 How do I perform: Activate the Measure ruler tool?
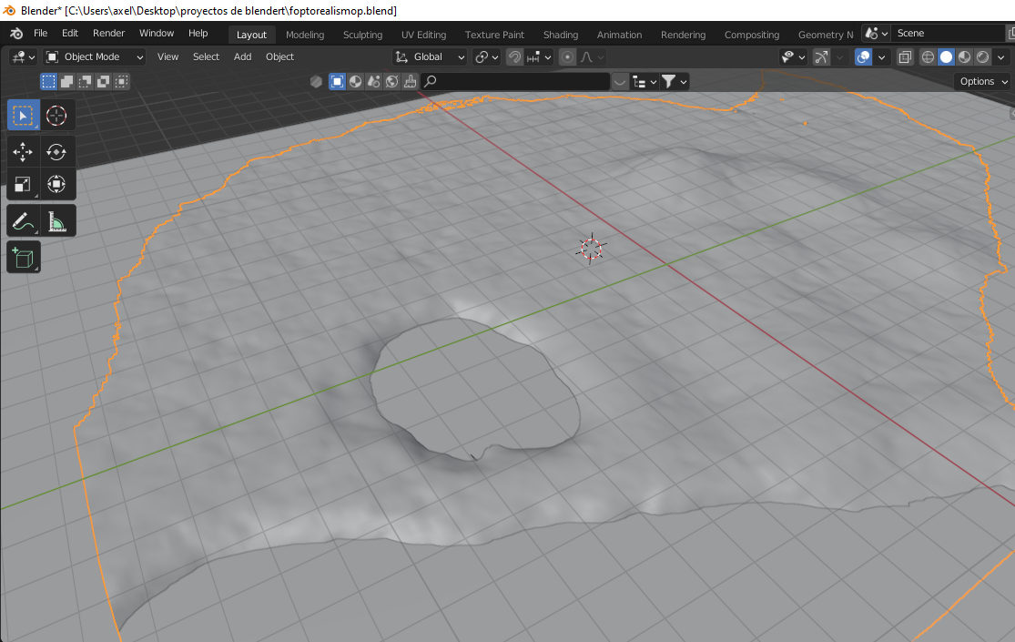(x=57, y=221)
